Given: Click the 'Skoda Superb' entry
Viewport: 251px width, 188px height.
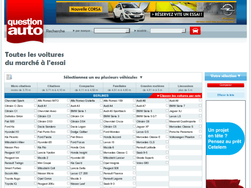Looking at the screenshot, I should (x=145, y=158).
